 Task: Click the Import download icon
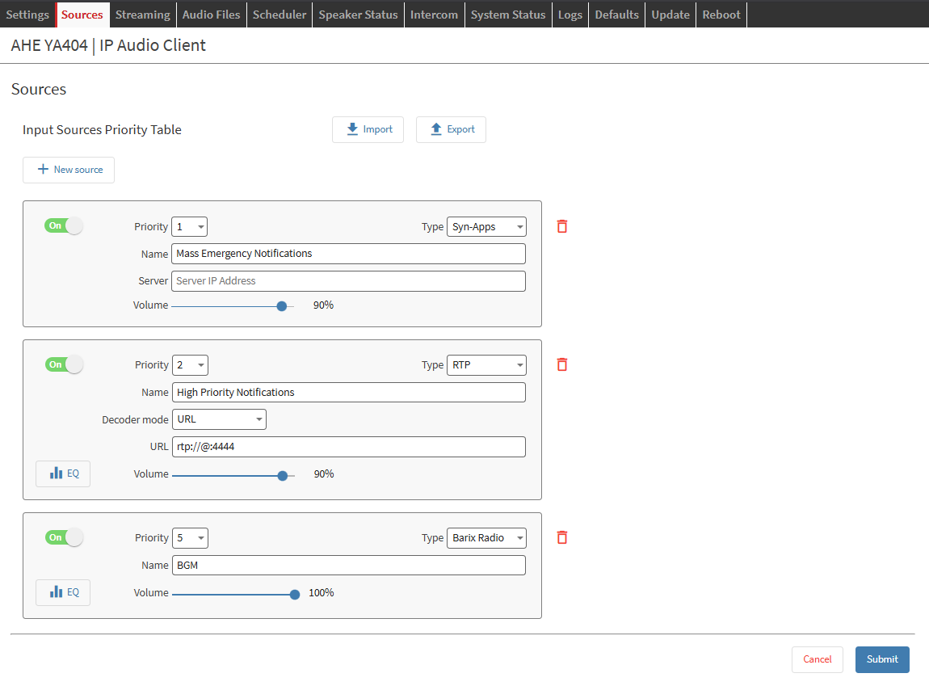click(352, 129)
